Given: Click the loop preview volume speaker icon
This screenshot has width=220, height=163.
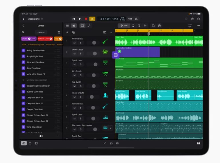Looking at the screenshot, I should tap(41, 136).
